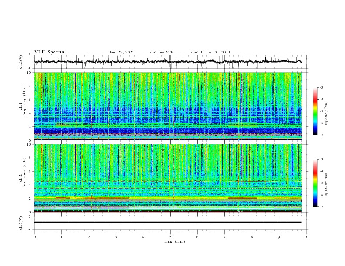The height and width of the screenshot is (266, 345).
Task: Click the lower PSD color scale bar
Action: [315, 183]
